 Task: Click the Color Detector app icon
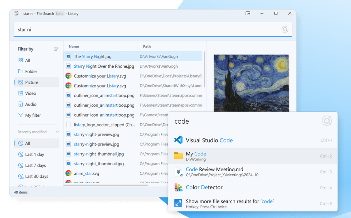click(178, 187)
